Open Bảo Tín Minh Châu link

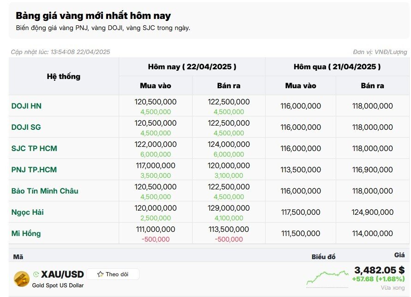[x=45, y=191]
